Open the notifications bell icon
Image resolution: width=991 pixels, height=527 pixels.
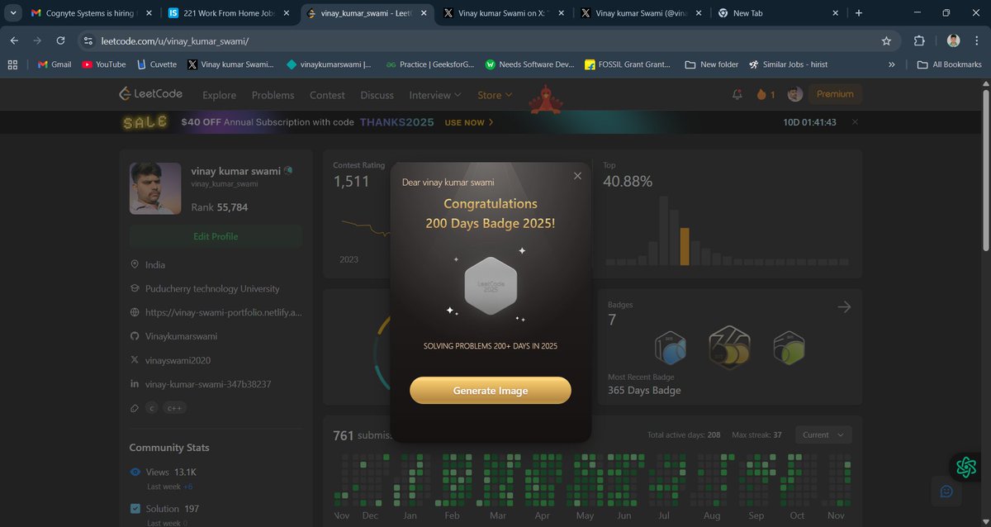coord(736,94)
